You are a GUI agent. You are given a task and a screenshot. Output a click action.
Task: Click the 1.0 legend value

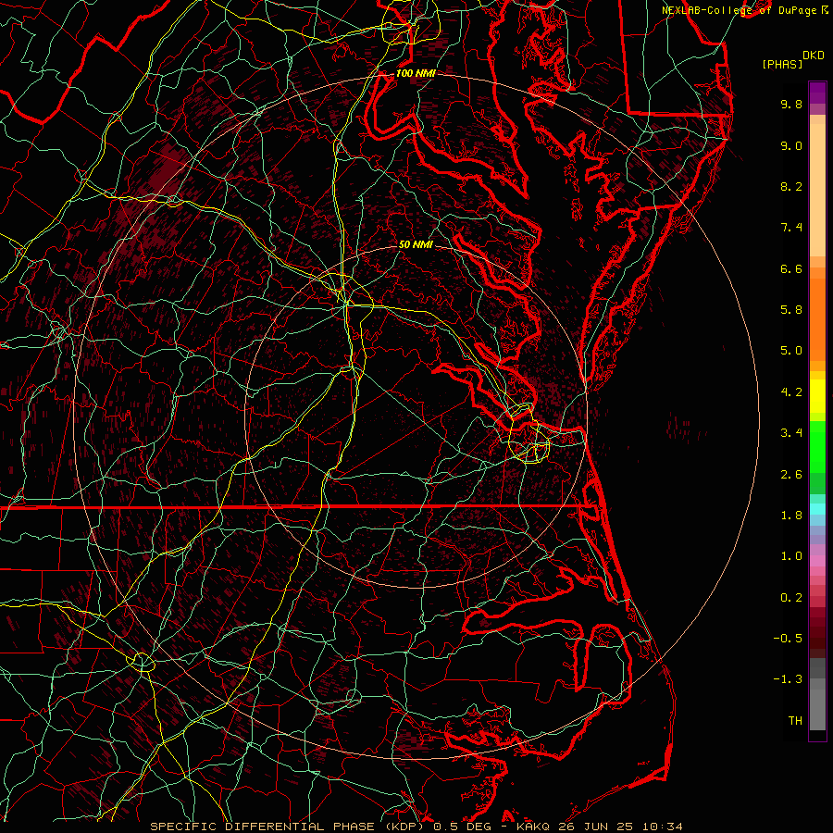pyautogui.click(x=791, y=556)
